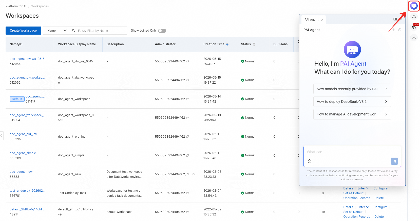Click the cube icon in chat input
The width and height of the screenshot is (420, 221).
pos(309,161)
